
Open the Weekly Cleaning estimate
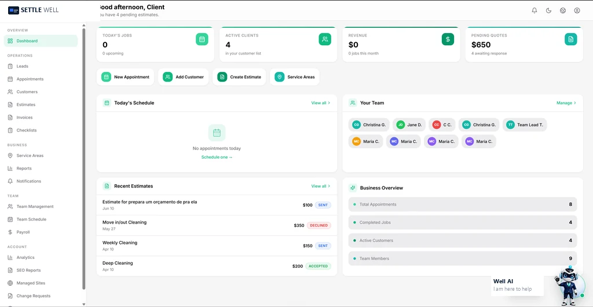tap(217, 246)
